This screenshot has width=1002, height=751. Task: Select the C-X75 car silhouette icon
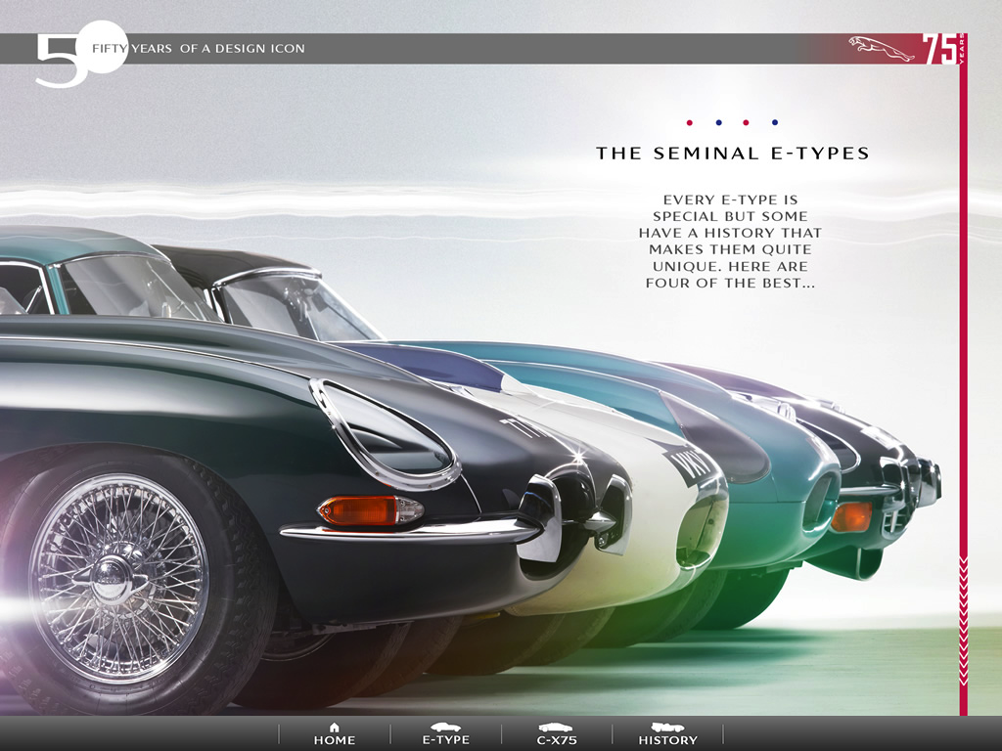(x=557, y=728)
